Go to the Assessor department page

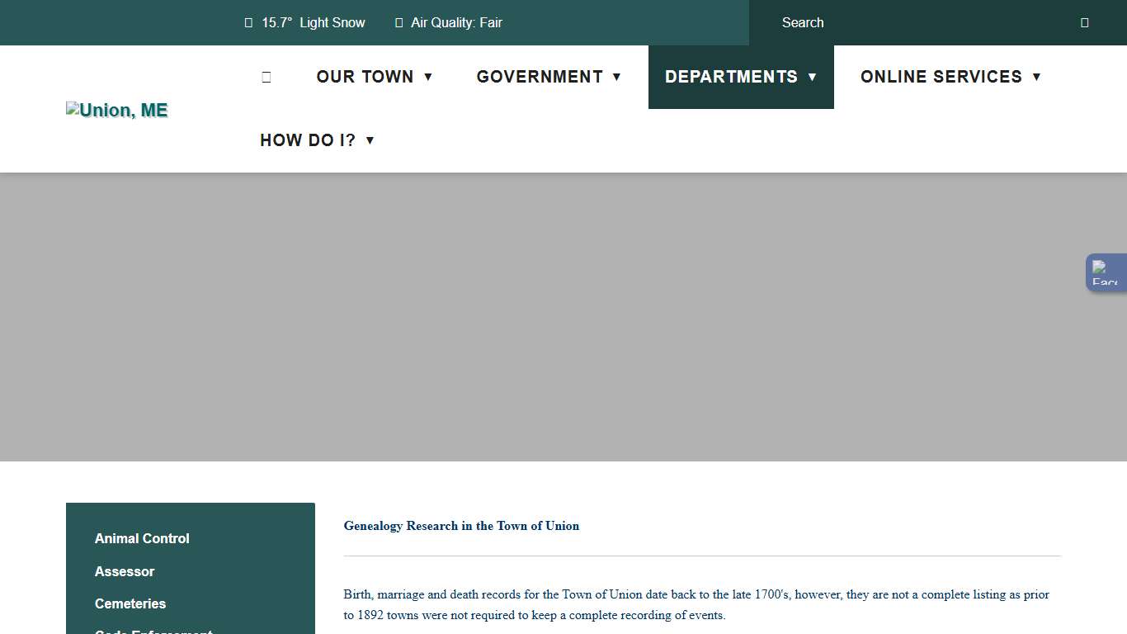tap(125, 571)
